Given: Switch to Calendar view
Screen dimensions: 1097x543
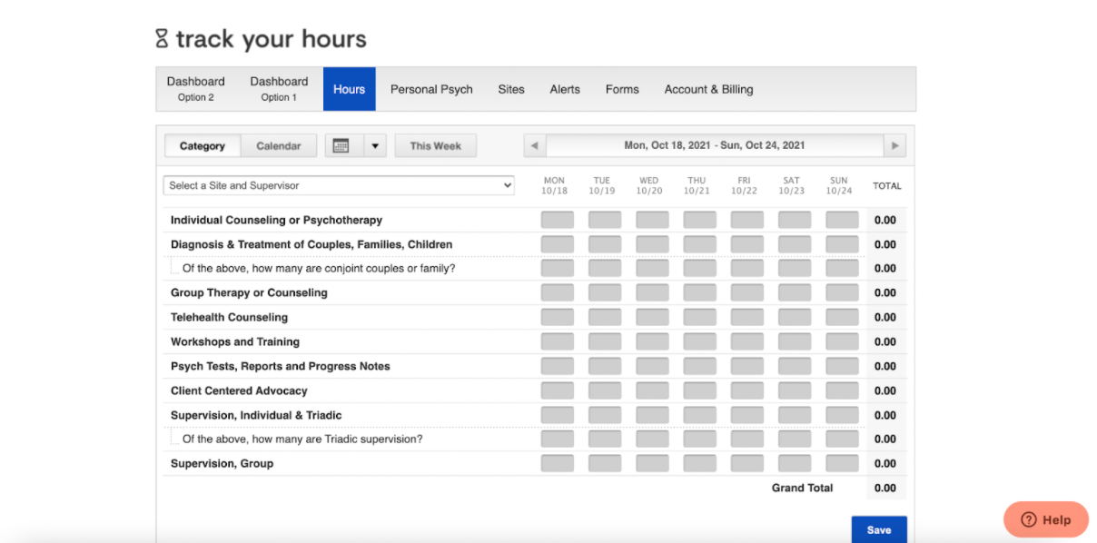Looking at the screenshot, I should (279, 145).
